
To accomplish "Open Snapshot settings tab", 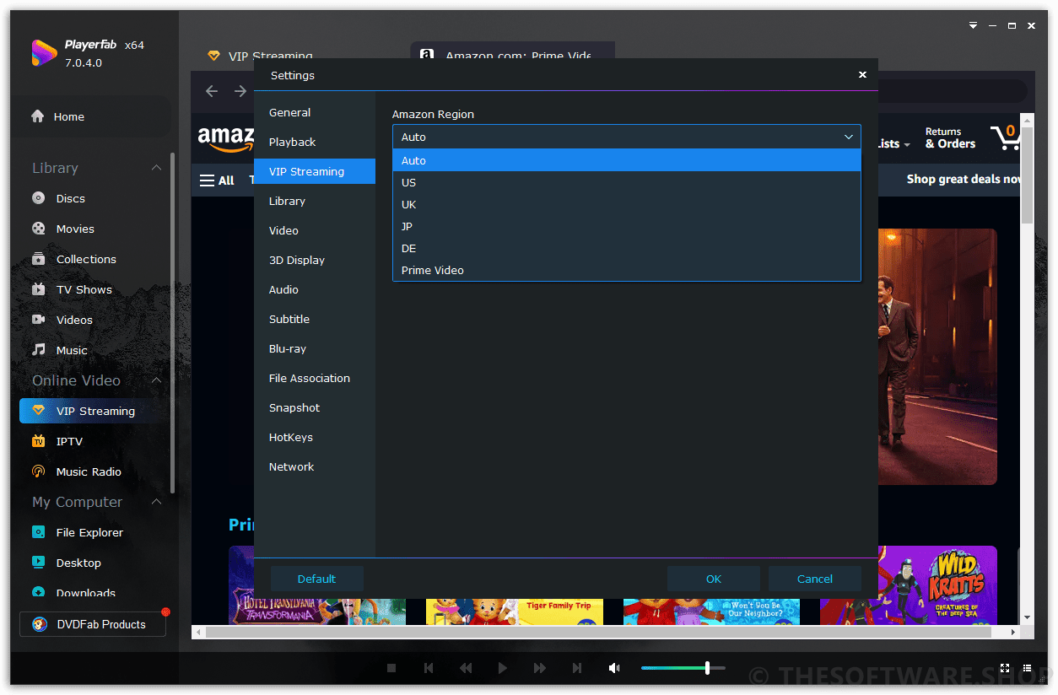I will [x=315, y=407].
